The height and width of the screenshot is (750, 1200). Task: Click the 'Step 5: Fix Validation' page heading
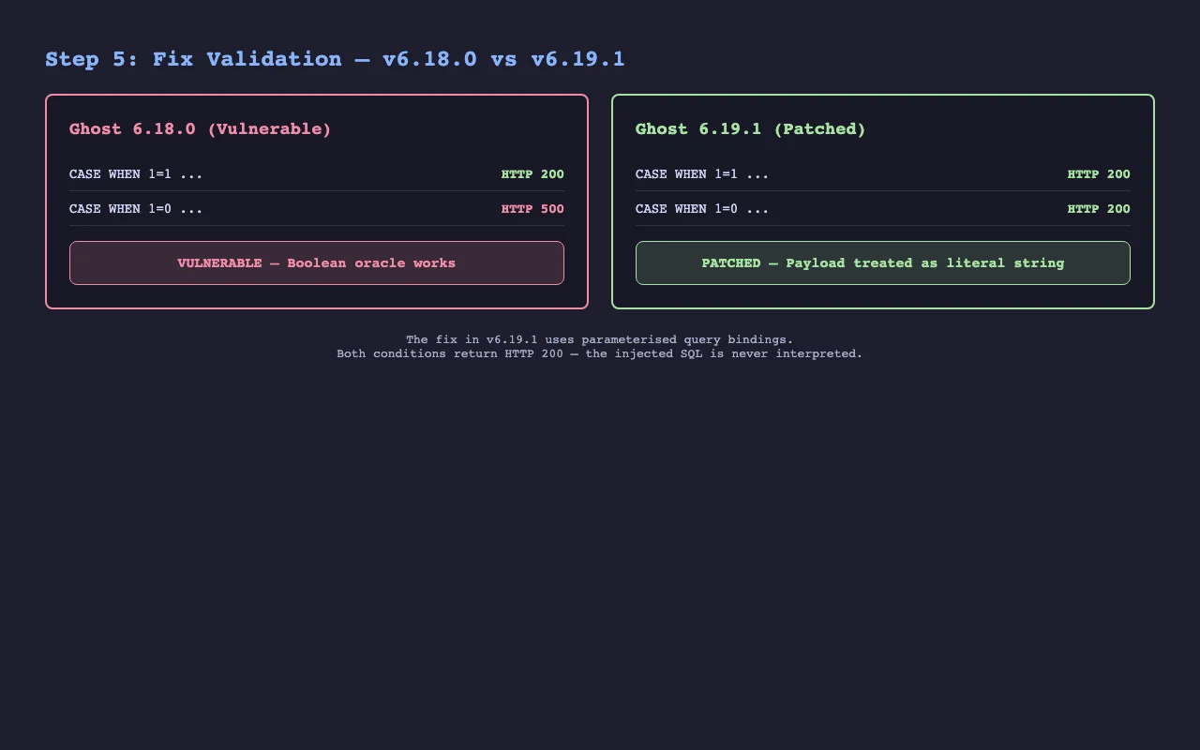pos(335,59)
